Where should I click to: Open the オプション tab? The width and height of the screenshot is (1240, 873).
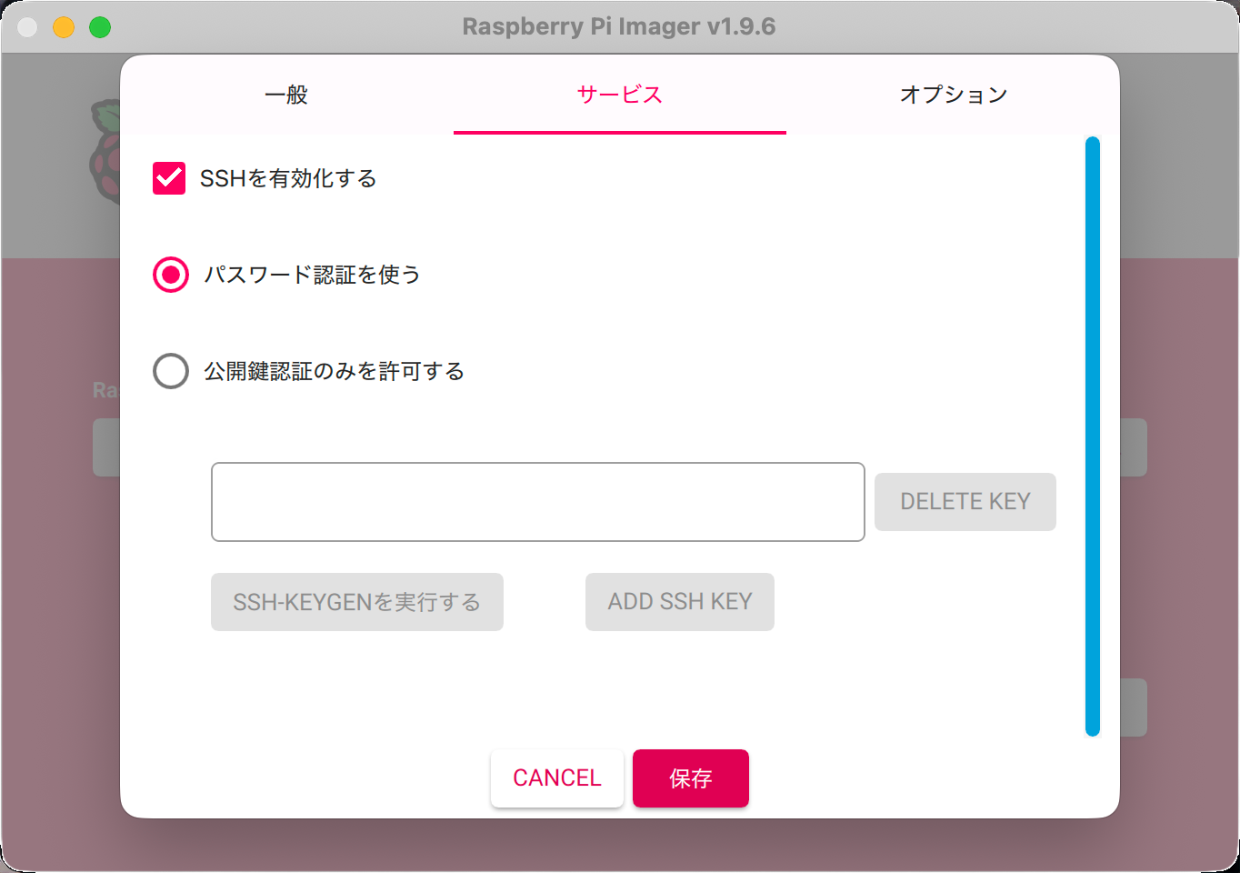953,95
